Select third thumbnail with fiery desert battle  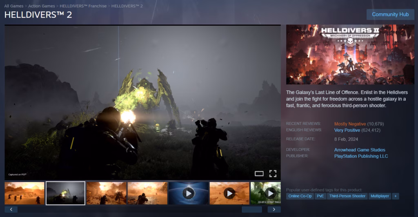(107, 193)
